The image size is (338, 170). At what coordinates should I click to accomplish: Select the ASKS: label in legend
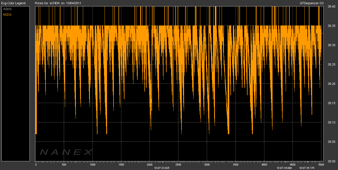[7, 9]
